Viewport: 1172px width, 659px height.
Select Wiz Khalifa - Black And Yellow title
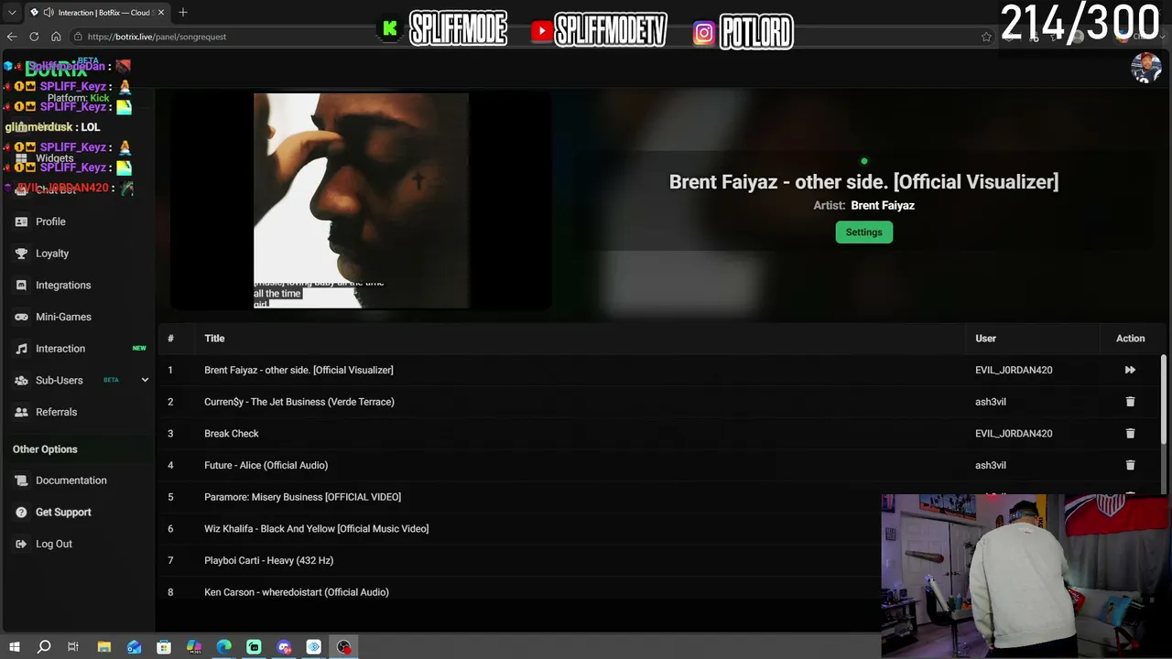pyautogui.click(x=316, y=529)
